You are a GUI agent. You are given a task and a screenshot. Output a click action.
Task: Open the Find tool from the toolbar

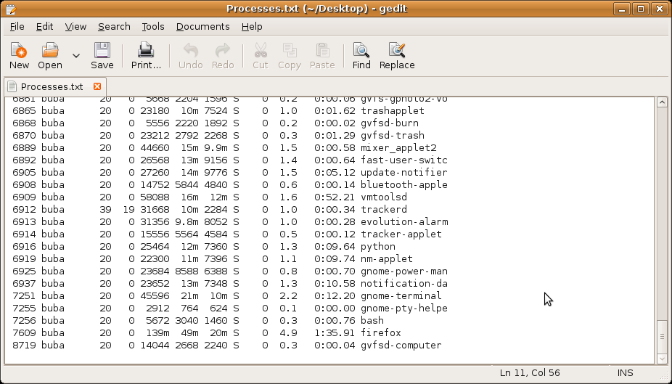pos(361,56)
